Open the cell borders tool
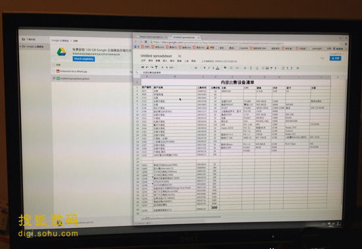 click(x=231, y=68)
